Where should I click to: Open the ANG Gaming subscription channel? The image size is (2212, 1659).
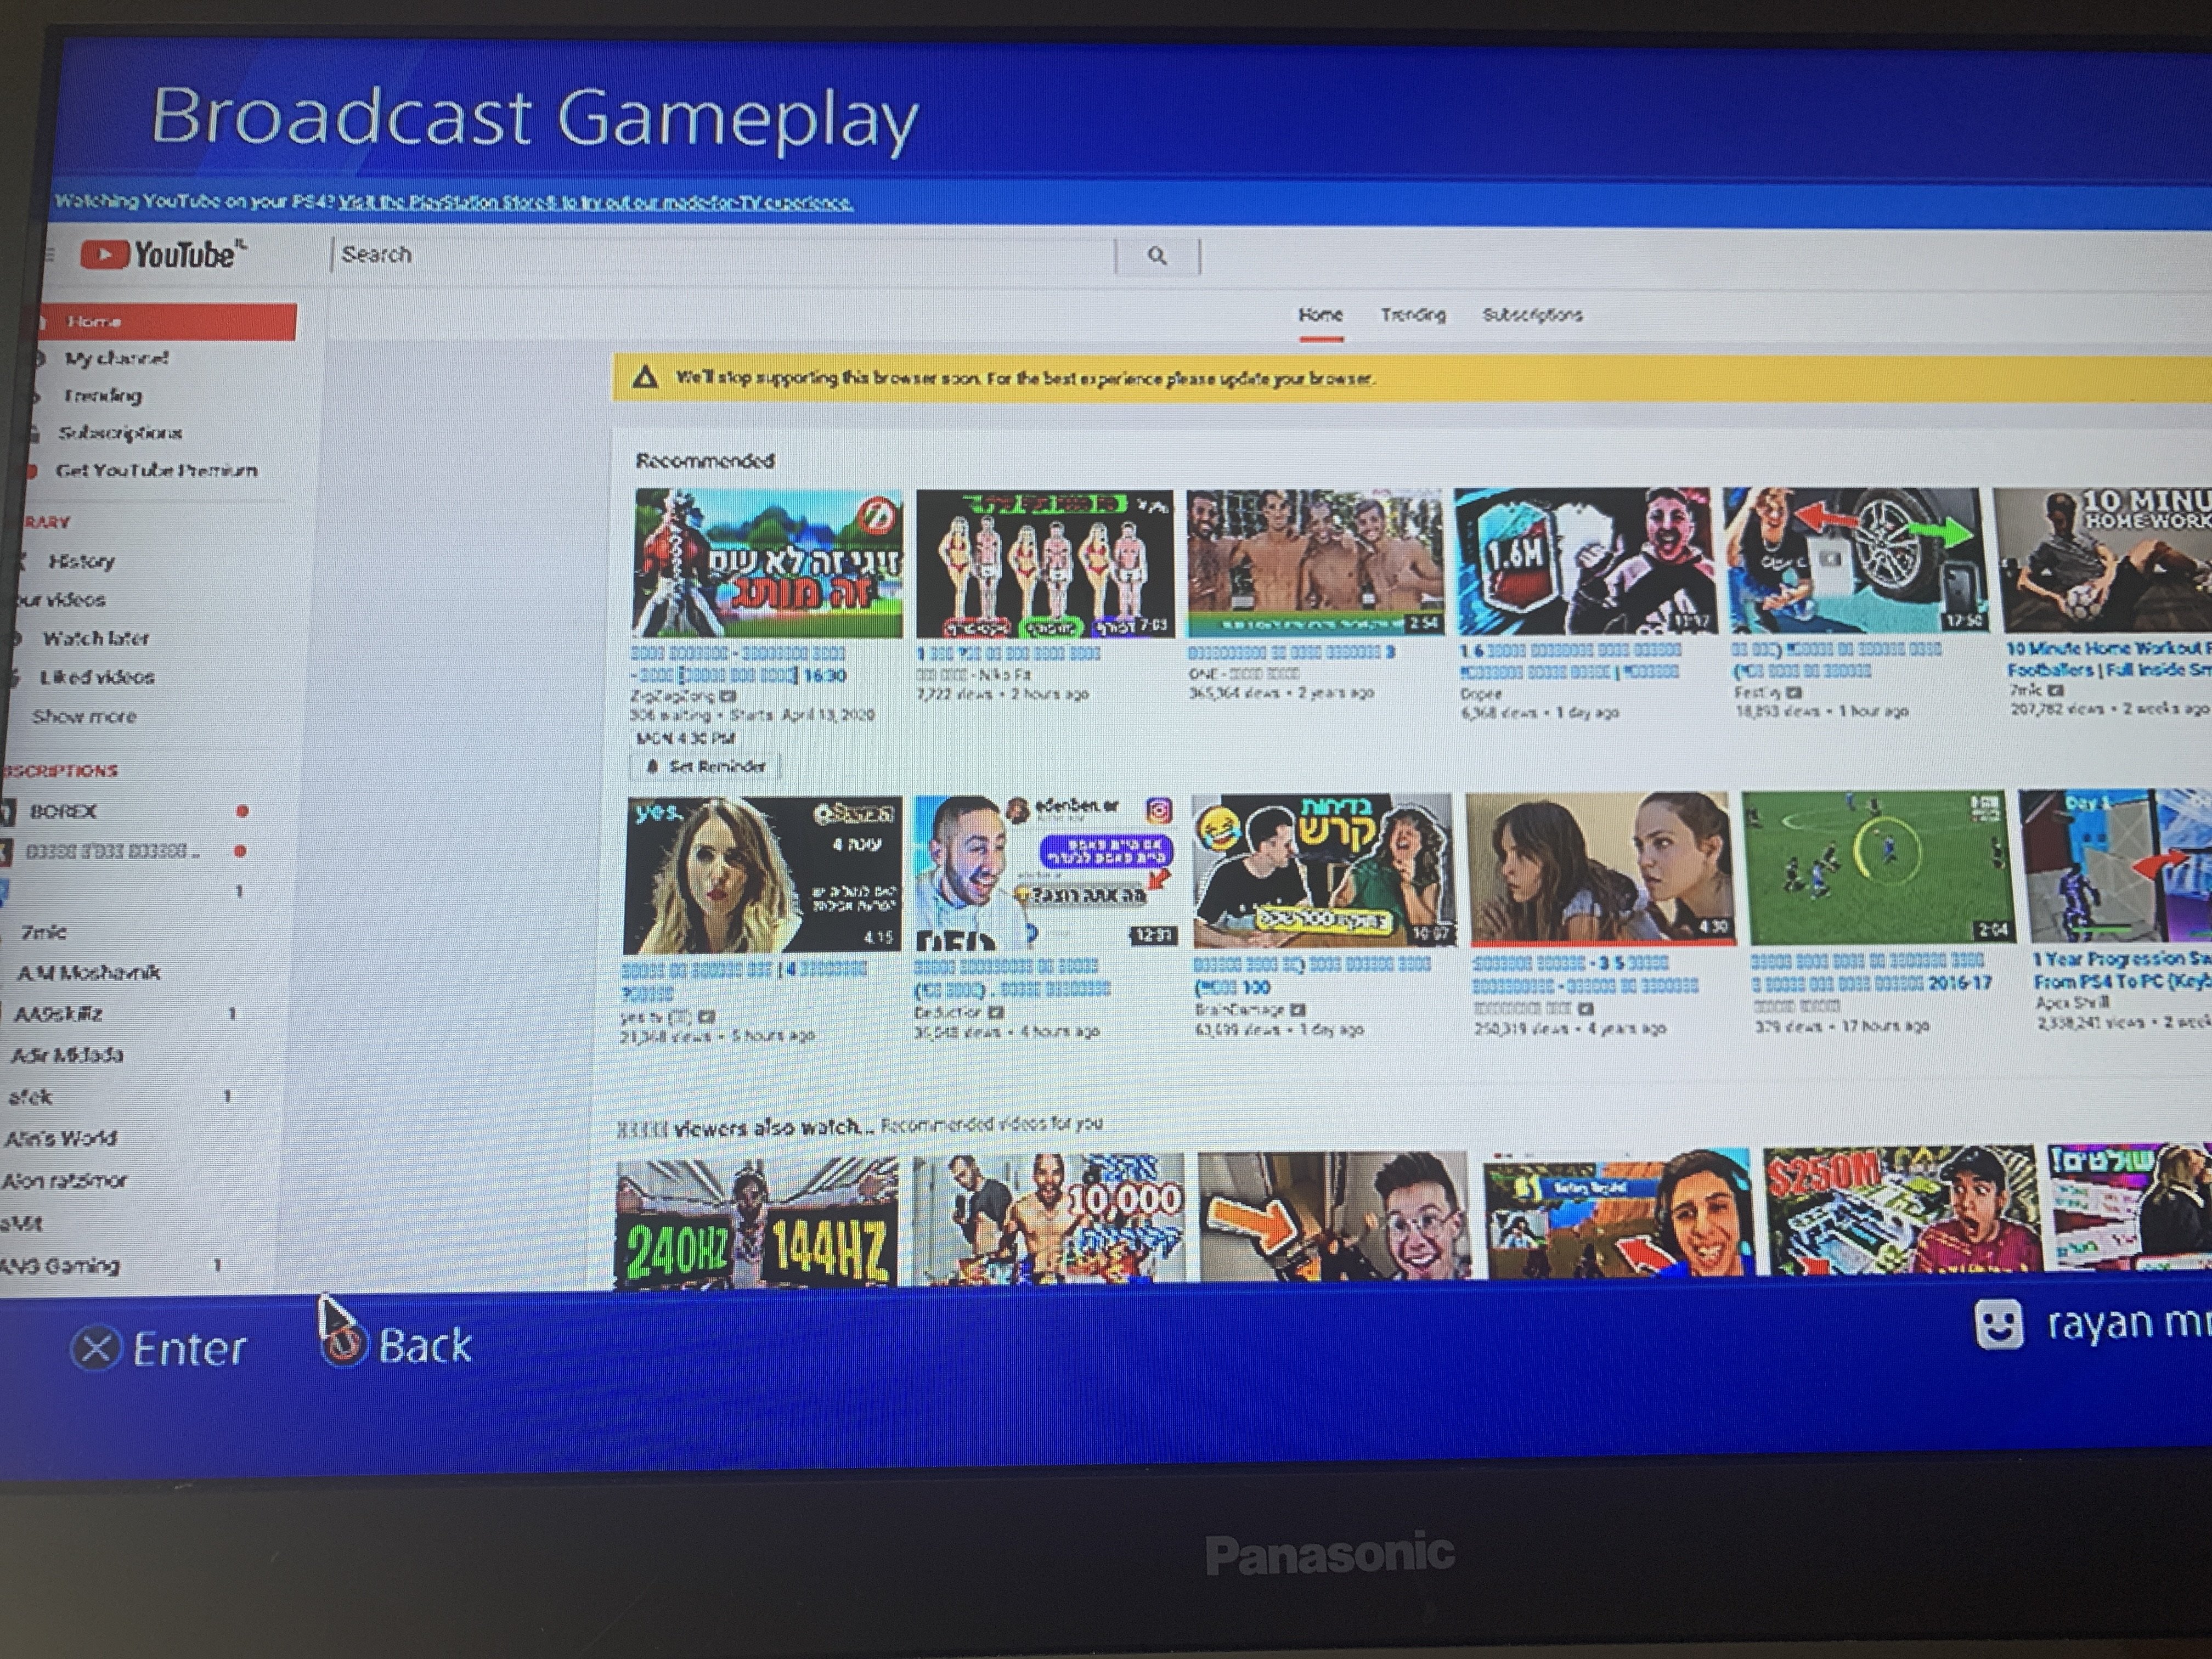point(60,1265)
